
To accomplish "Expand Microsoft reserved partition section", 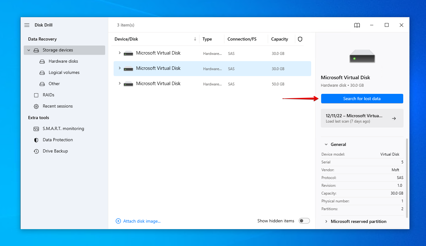I will (326, 221).
